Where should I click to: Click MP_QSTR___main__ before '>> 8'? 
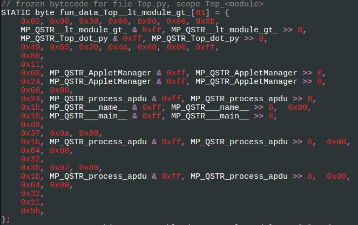(x=210, y=116)
